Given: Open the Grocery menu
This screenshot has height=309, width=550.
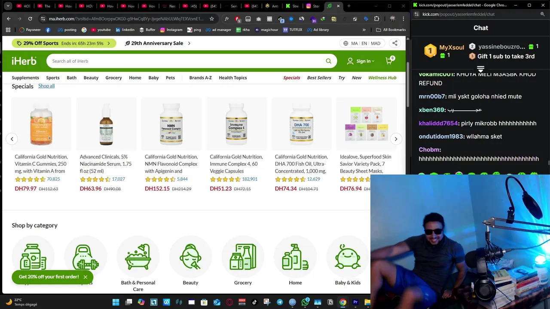Looking at the screenshot, I should pos(113,78).
